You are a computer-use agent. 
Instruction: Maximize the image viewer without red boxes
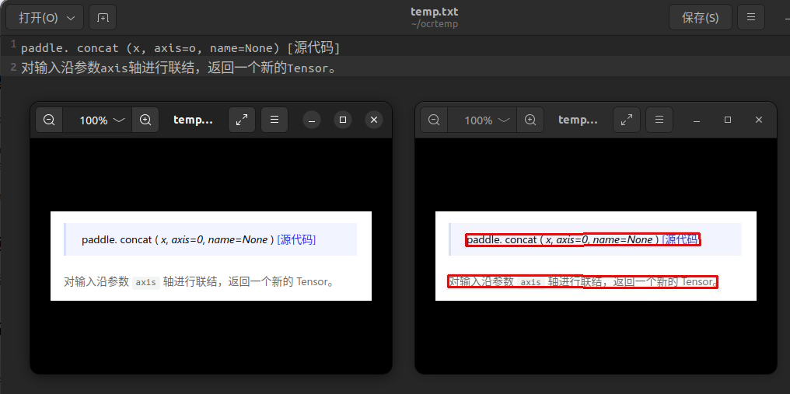343,120
